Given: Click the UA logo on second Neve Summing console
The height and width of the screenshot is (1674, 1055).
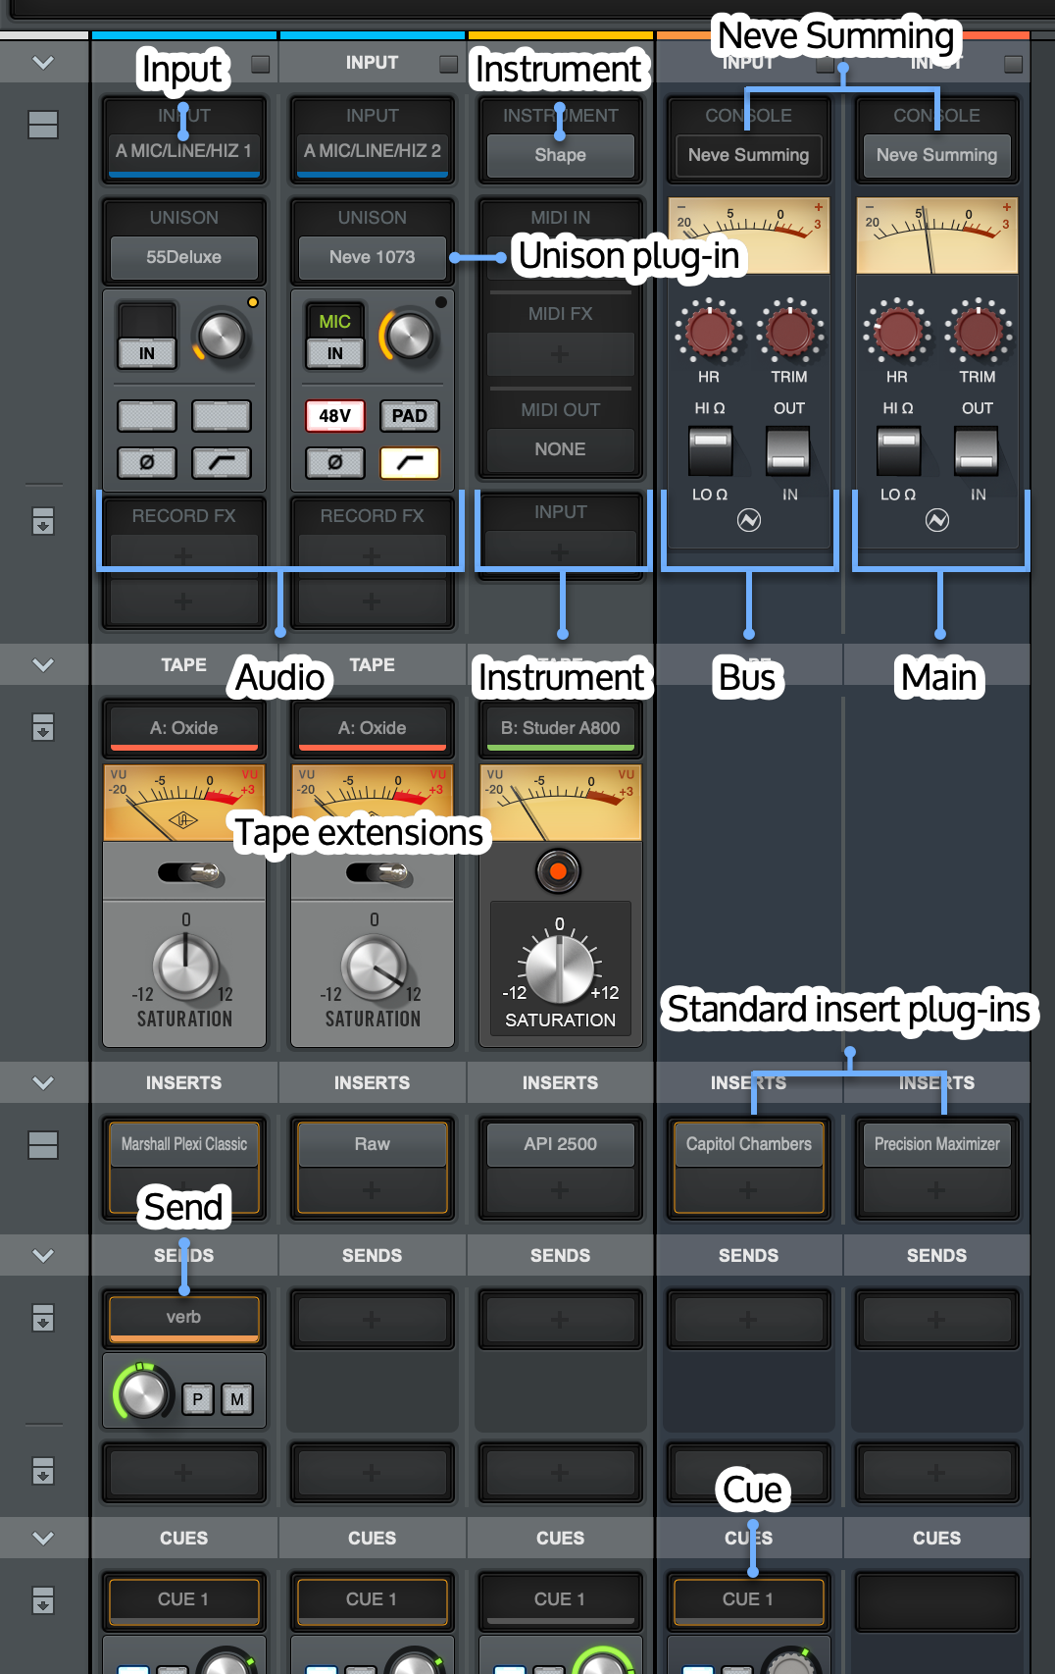Looking at the screenshot, I should pos(937,520).
